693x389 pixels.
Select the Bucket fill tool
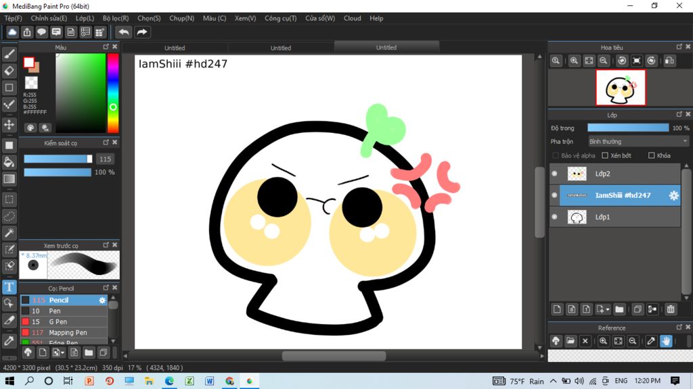[x=9, y=162]
